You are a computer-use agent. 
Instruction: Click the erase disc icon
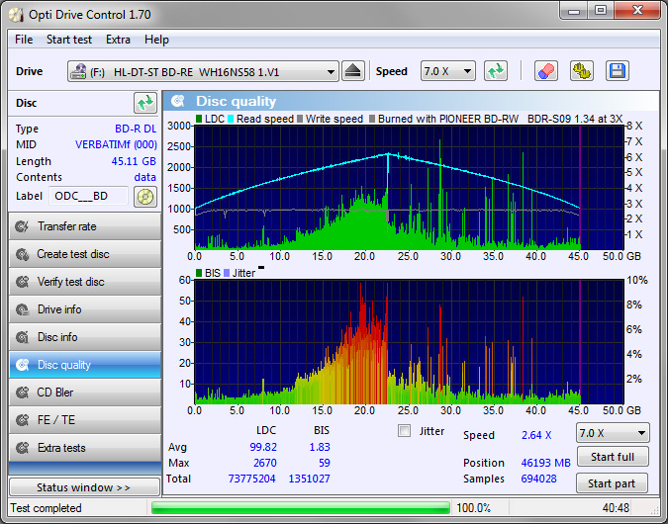point(545,71)
